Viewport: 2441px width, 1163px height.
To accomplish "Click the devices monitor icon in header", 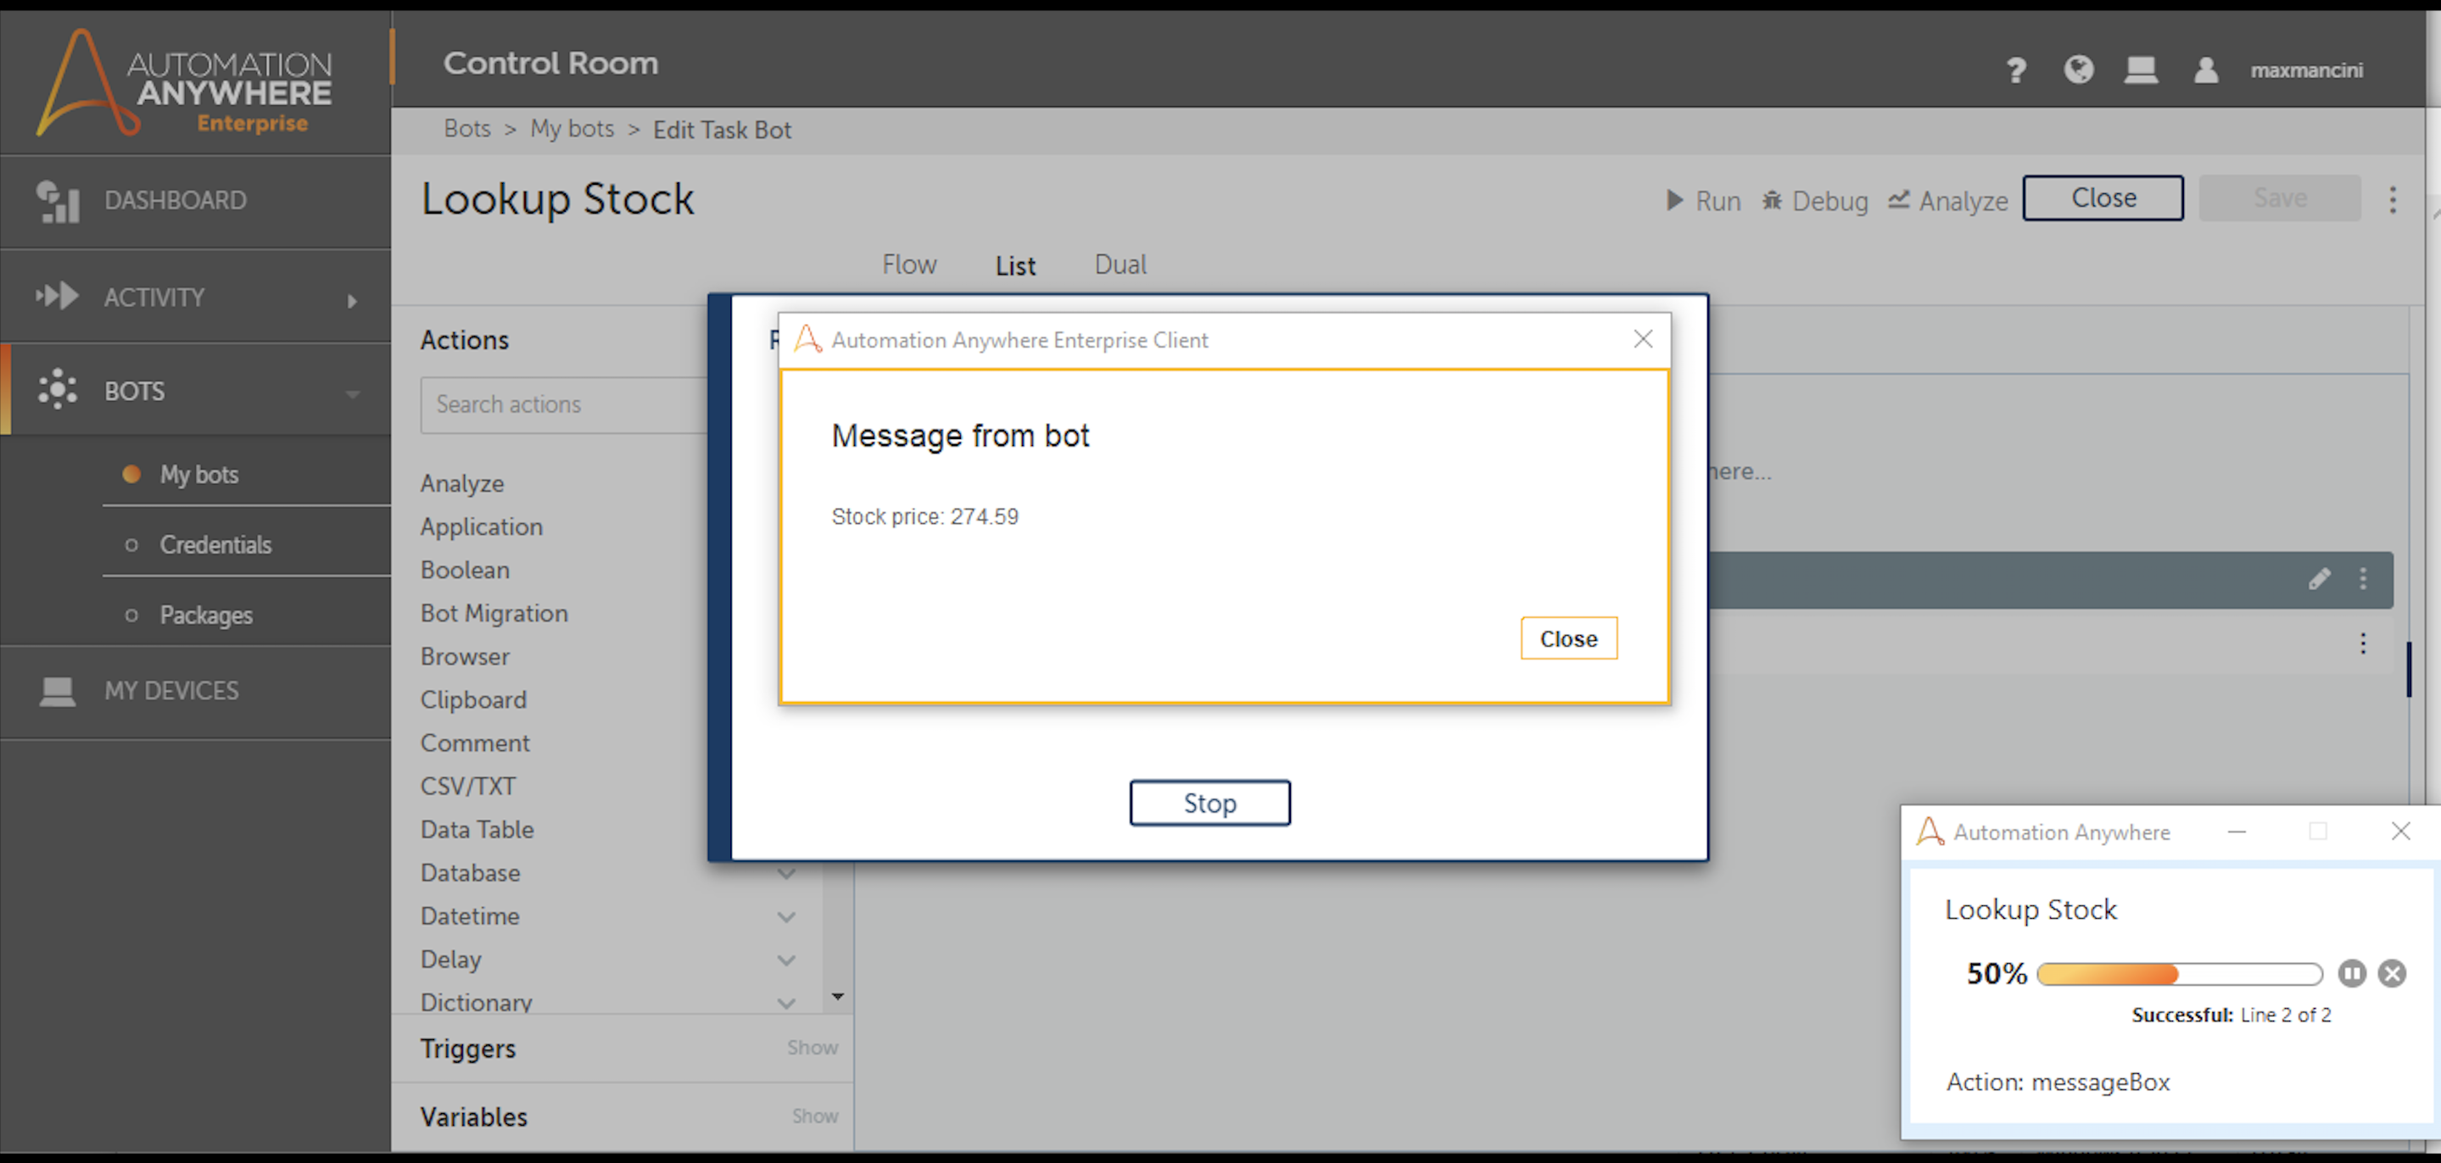I will coord(2141,70).
